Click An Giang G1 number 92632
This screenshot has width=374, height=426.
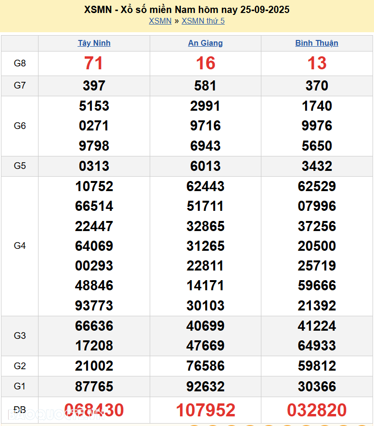[206, 387]
